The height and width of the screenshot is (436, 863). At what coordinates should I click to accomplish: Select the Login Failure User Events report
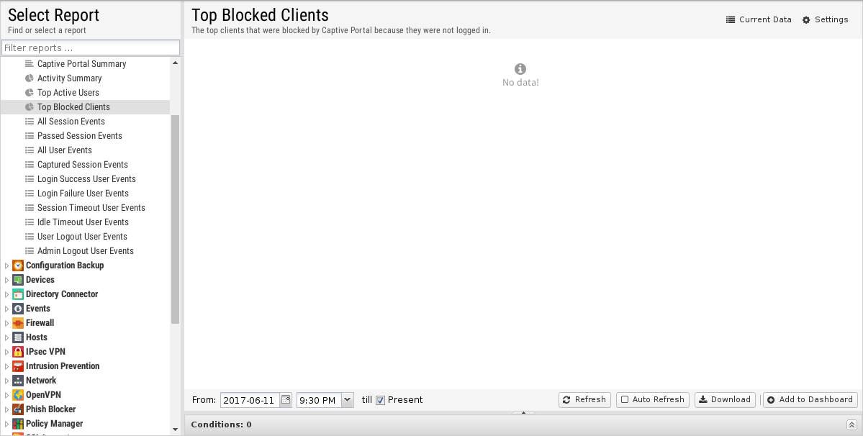83,194
